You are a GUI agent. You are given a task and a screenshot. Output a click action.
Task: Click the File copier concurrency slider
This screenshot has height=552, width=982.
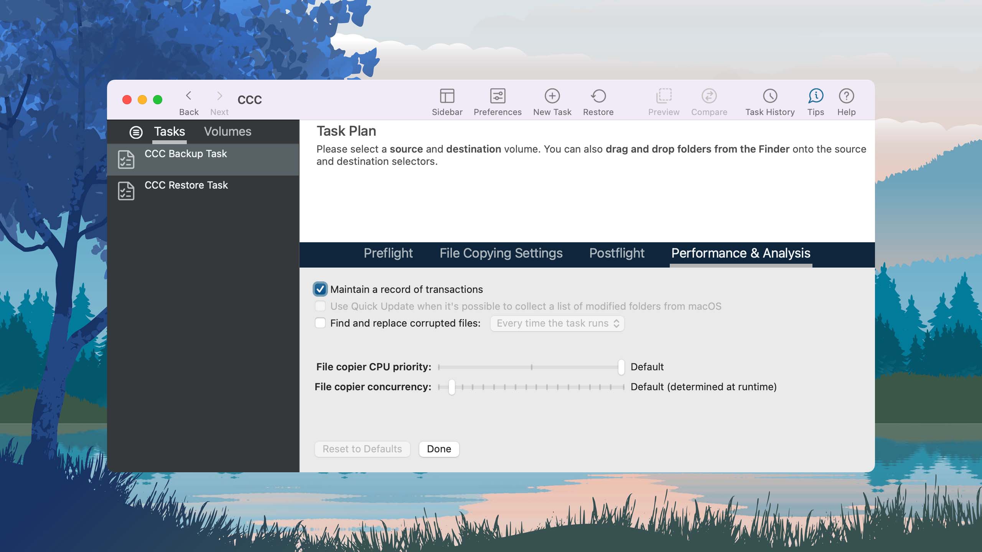click(x=531, y=387)
